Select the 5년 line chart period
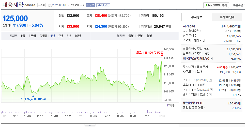 click(x=69, y=36)
